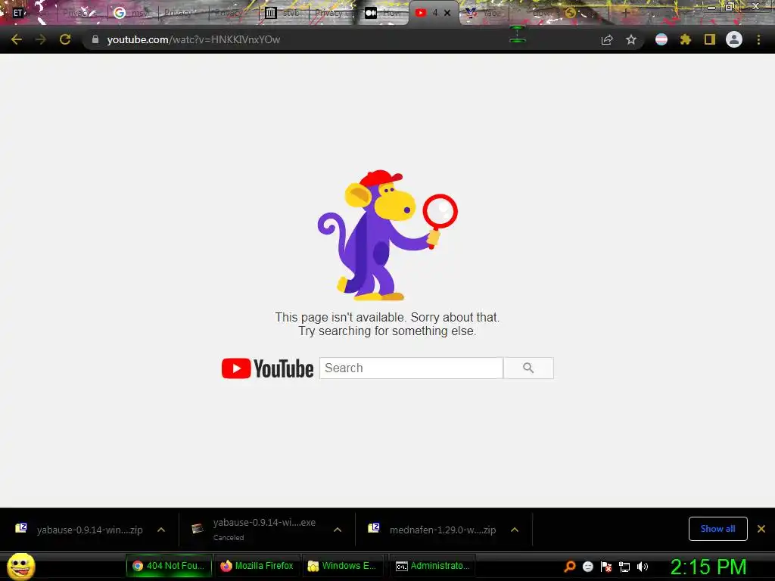The image size is (775, 581).
Task: Switch to the Administrator command prompt
Action: (x=432, y=566)
